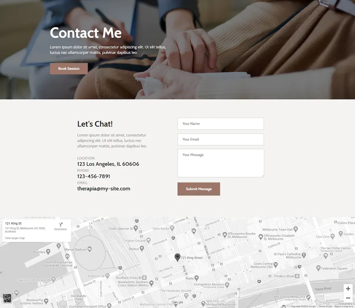Open the View larger map link

point(15,238)
